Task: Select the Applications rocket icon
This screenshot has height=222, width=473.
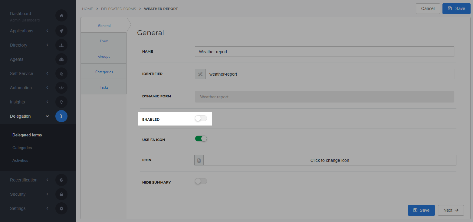Action: (x=61, y=31)
